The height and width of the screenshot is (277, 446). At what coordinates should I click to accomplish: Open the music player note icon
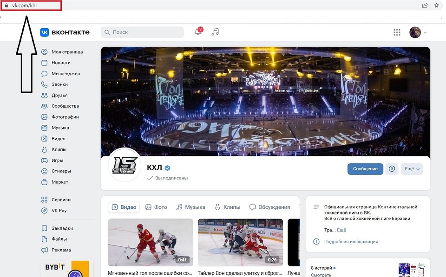(x=215, y=32)
